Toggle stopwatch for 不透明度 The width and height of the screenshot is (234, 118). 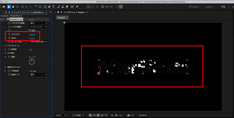coord(9,71)
